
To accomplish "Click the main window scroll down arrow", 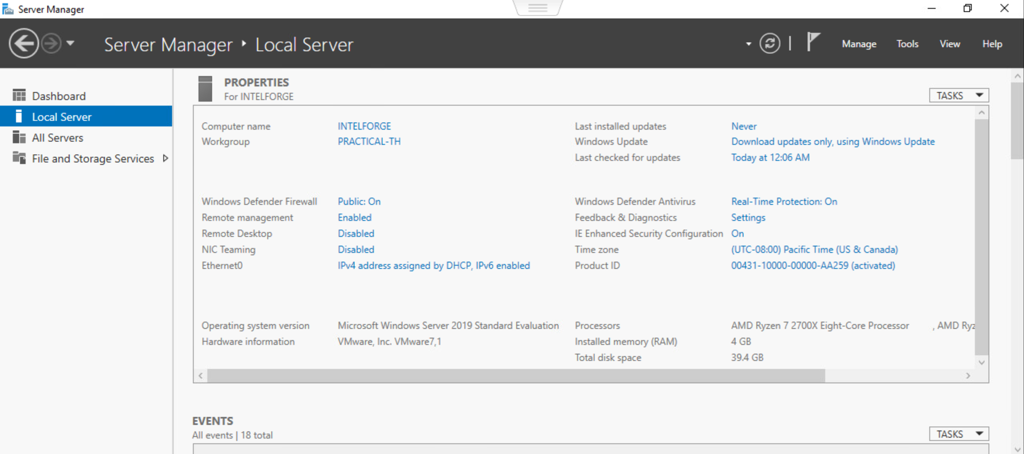I will pos(1017,449).
